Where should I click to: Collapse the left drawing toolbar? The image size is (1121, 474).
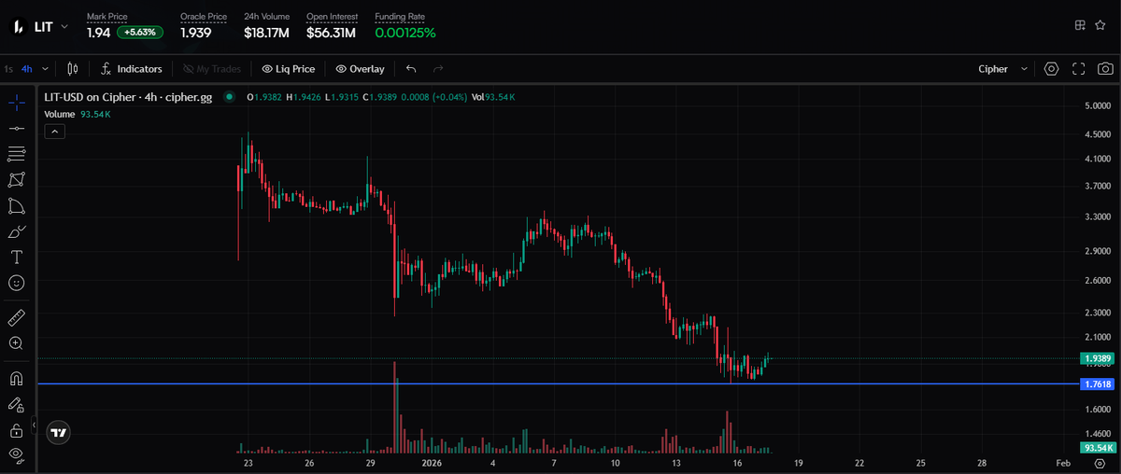click(x=35, y=425)
